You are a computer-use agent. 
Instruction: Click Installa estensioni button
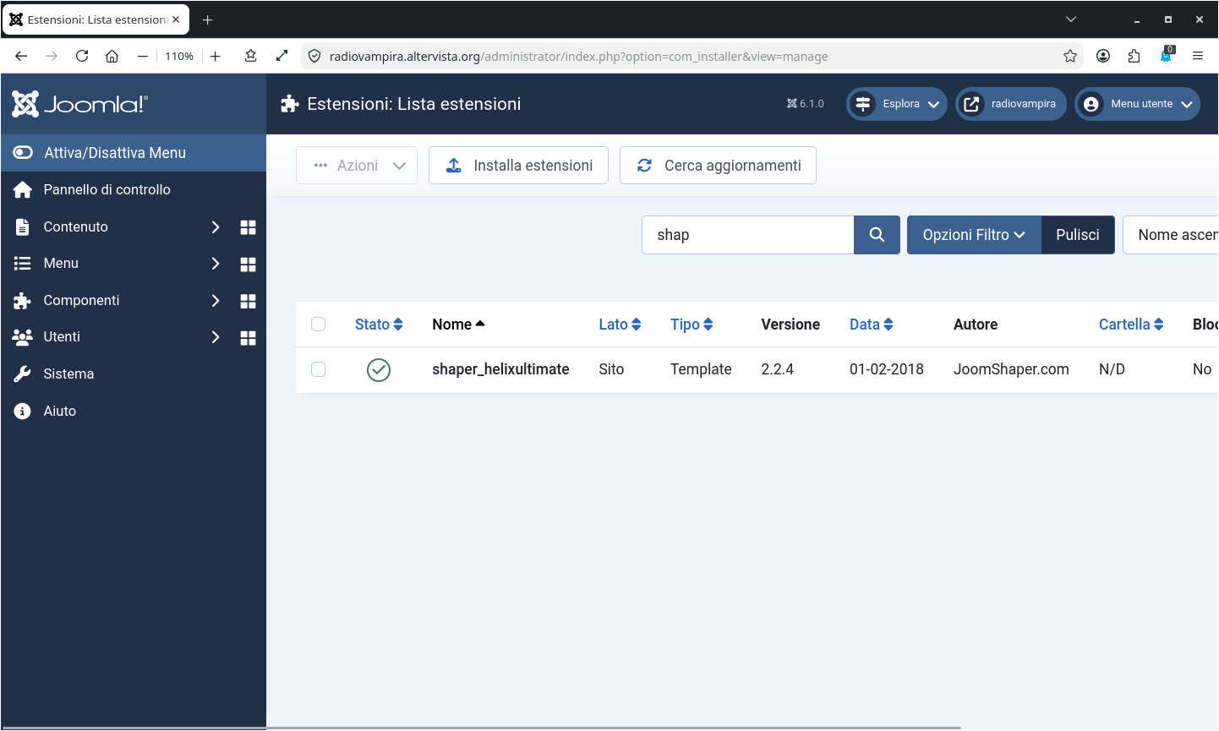(518, 166)
